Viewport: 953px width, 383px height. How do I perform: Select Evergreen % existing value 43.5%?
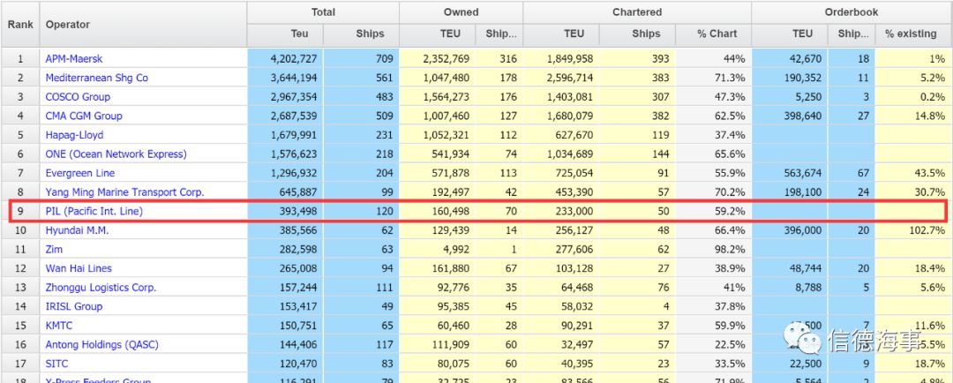[x=930, y=173]
